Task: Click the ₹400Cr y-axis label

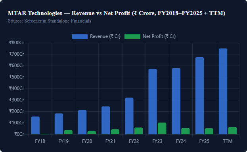Action: (17, 88)
